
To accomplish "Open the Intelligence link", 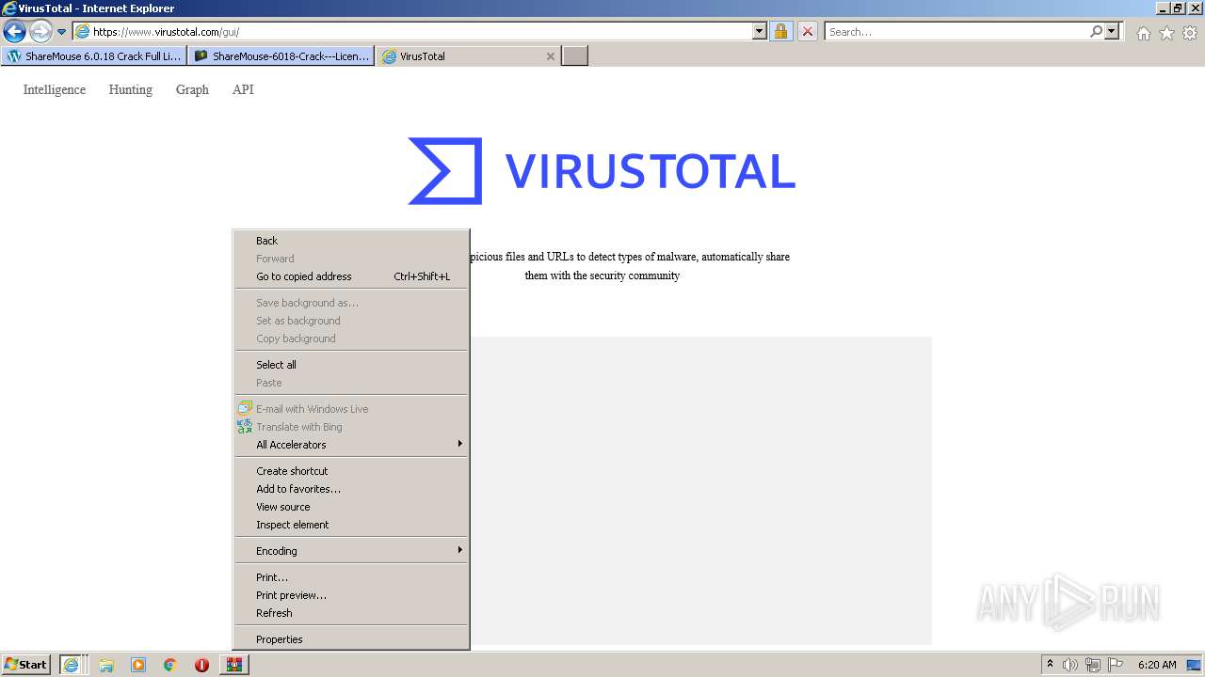I will 55,90.
